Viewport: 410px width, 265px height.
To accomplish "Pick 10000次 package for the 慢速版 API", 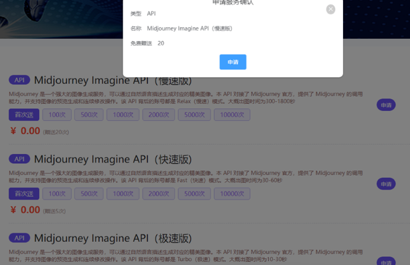I will [x=232, y=114].
